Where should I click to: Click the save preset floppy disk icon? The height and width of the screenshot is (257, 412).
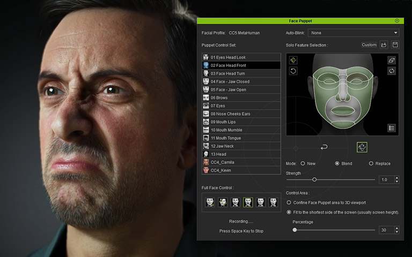395,45
